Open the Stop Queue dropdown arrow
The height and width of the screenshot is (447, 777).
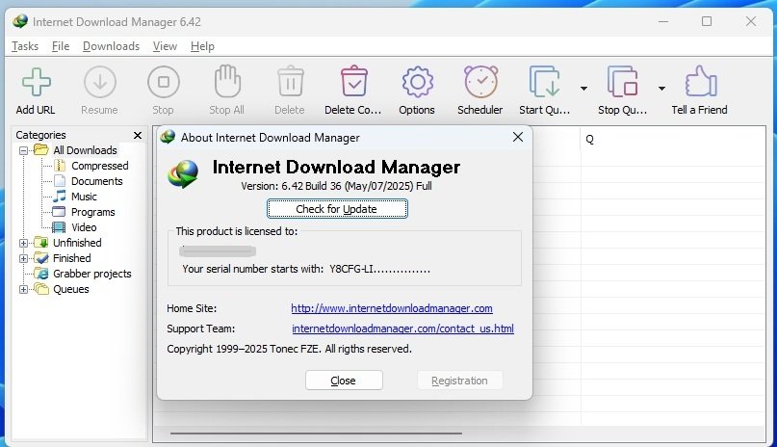pyautogui.click(x=661, y=89)
